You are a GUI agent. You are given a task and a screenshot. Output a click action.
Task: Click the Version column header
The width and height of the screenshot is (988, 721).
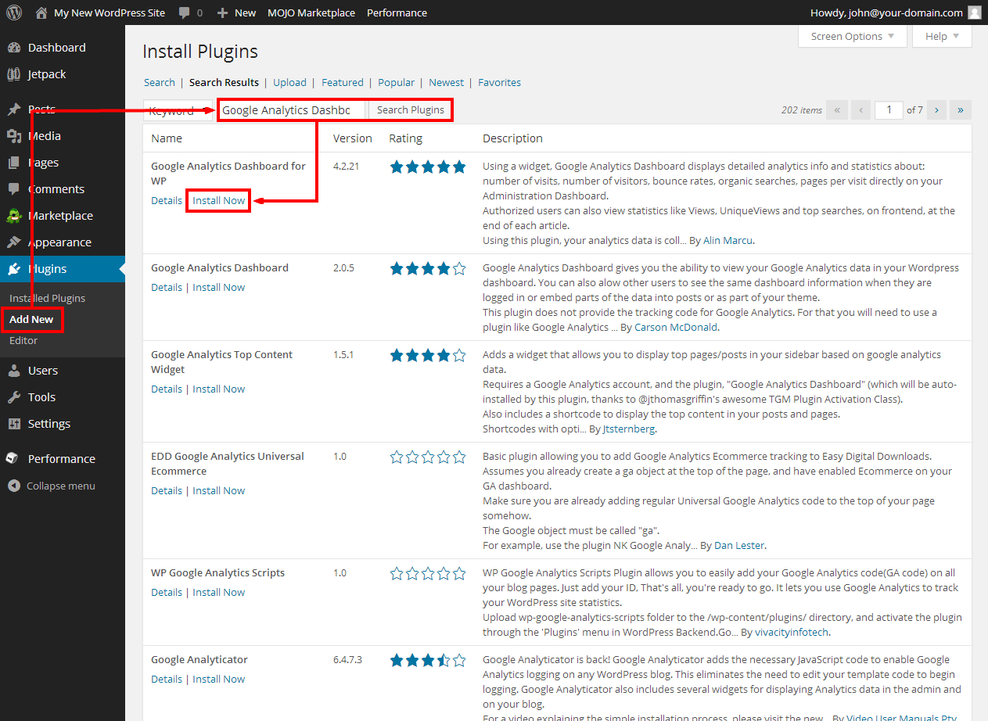point(353,138)
